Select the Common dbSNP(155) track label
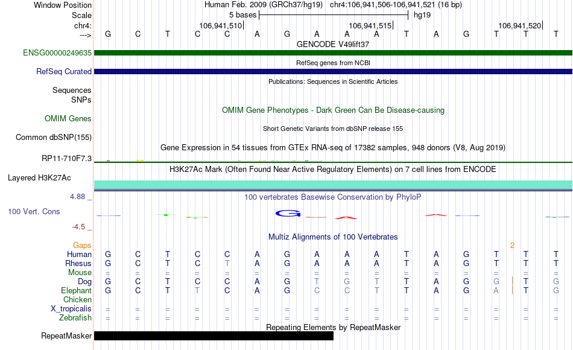Screen dimensions: 573x350 pos(53,137)
